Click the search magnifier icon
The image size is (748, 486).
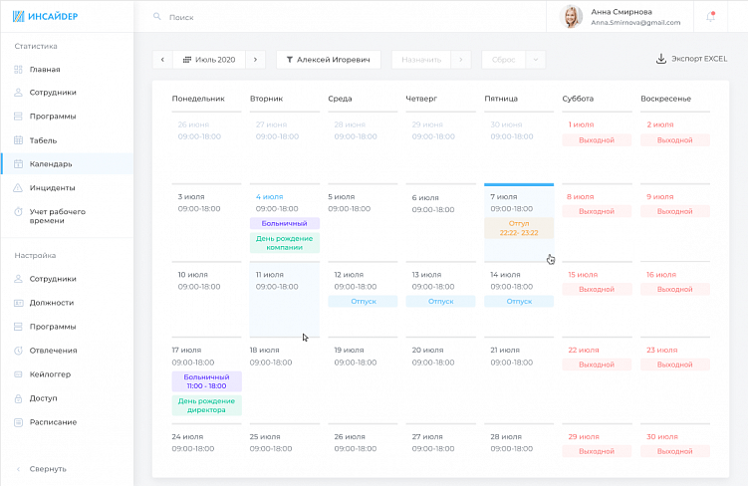(157, 17)
